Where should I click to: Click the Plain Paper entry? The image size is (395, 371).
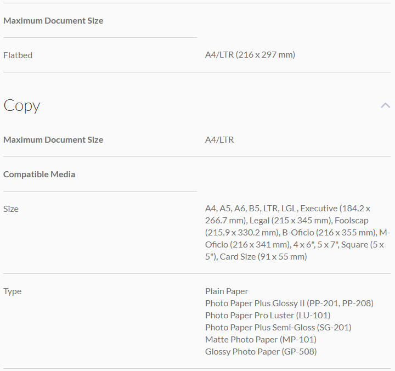(227, 291)
